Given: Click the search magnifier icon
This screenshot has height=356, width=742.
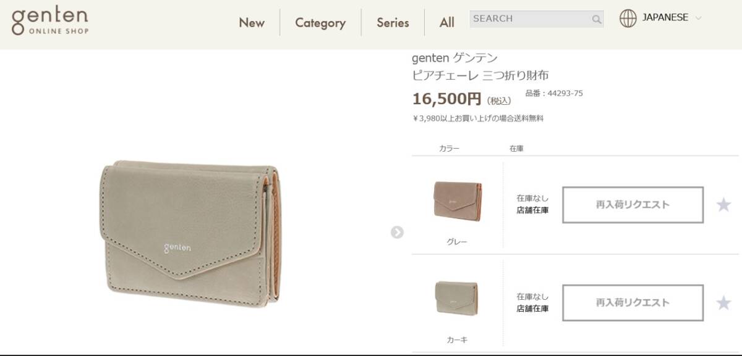Looking at the screenshot, I should click(596, 19).
